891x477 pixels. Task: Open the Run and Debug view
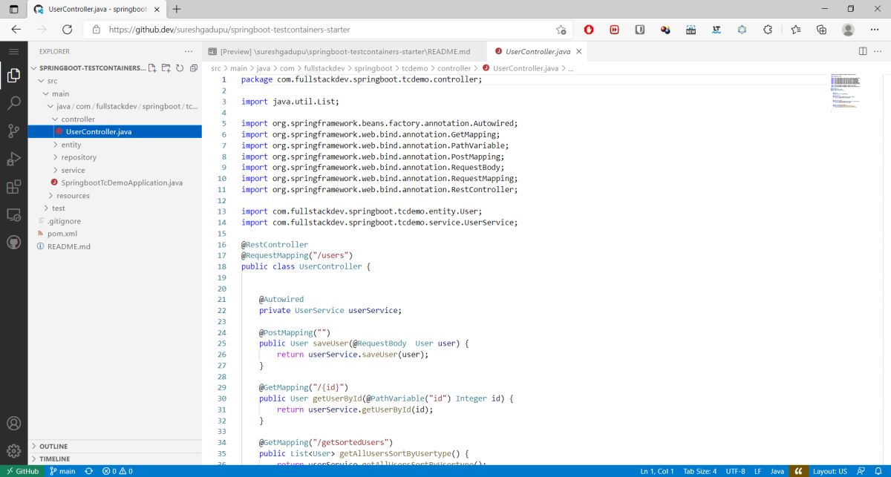click(x=13, y=159)
